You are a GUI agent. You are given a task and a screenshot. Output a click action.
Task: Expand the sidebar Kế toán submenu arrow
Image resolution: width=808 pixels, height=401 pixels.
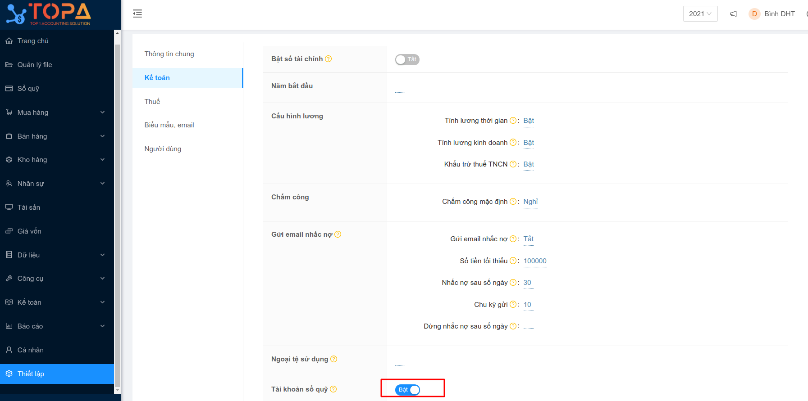(x=103, y=302)
